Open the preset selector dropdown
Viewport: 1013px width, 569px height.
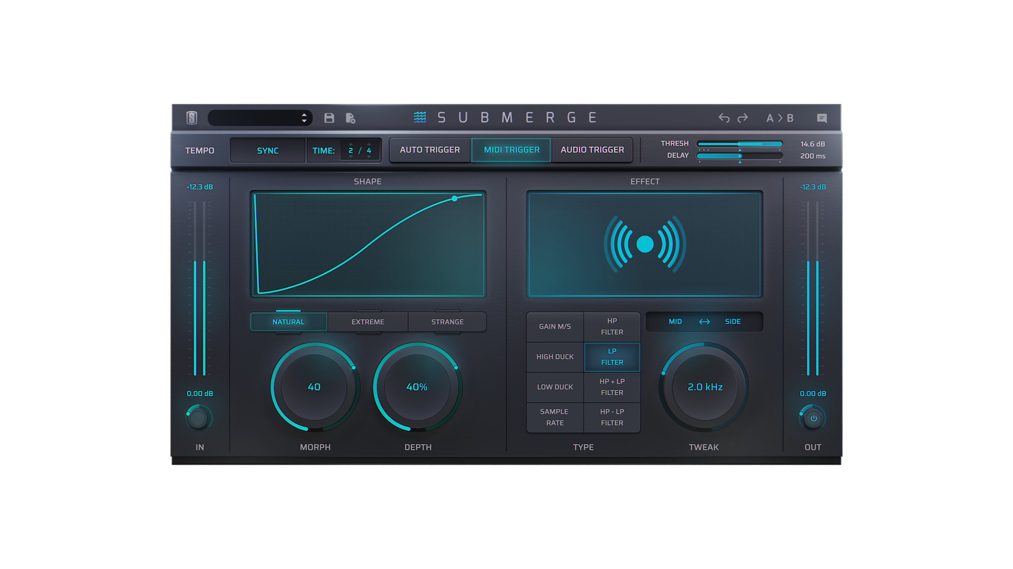[259, 117]
